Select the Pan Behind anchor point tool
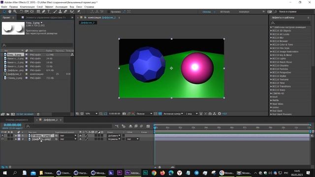Image resolution: width=315 pixels, height=177 pixels. (31, 12)
